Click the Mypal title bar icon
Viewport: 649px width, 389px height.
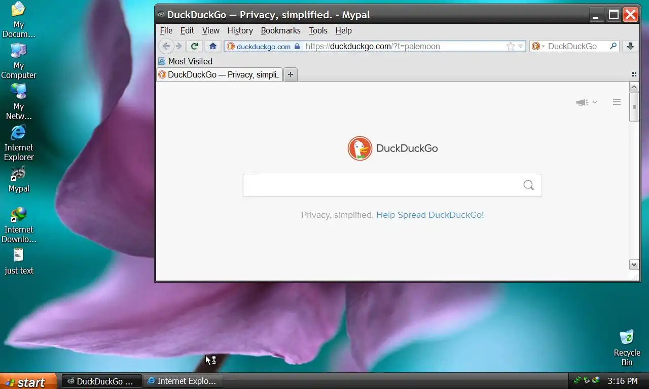(x=161, y=15)
